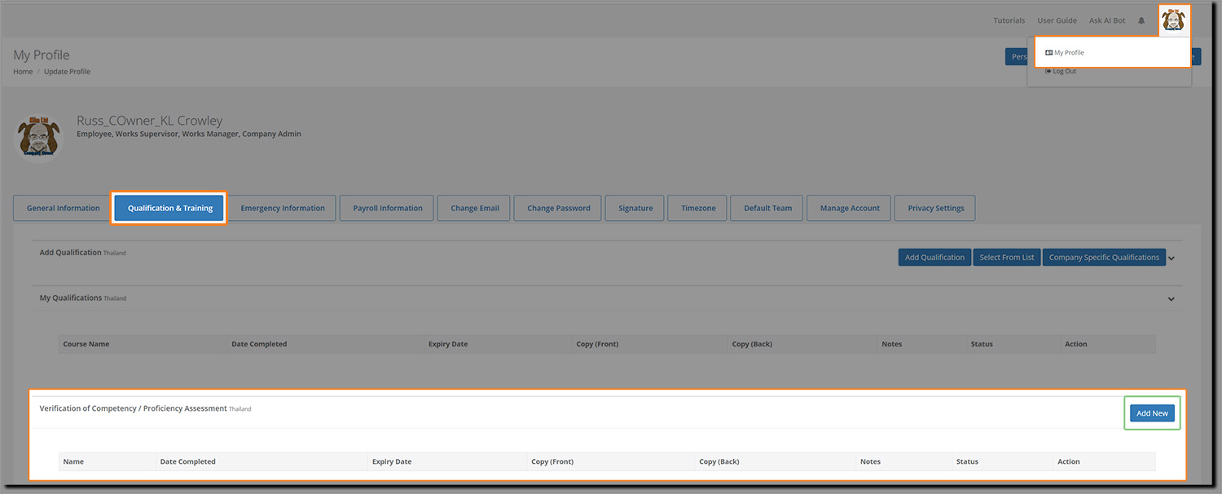Open the Payroll Information tab

point(388,208)
